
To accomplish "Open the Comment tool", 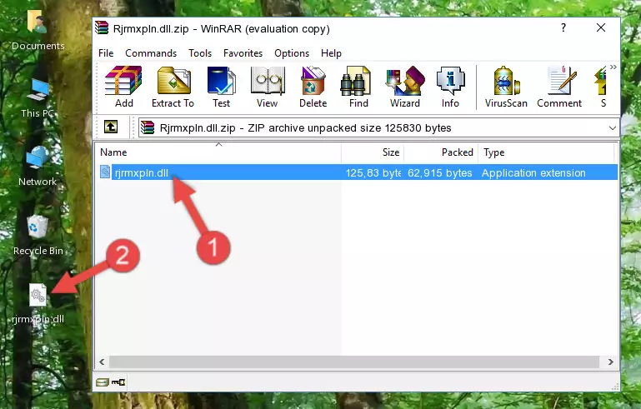I will click(x=559, y=87).
